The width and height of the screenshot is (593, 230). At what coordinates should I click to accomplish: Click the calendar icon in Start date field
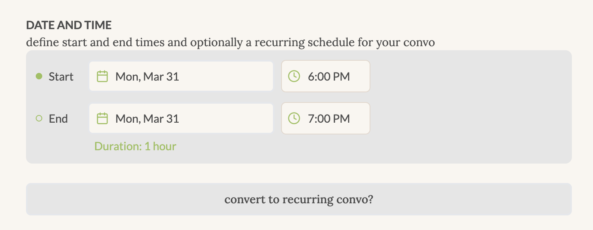[102, 76]
